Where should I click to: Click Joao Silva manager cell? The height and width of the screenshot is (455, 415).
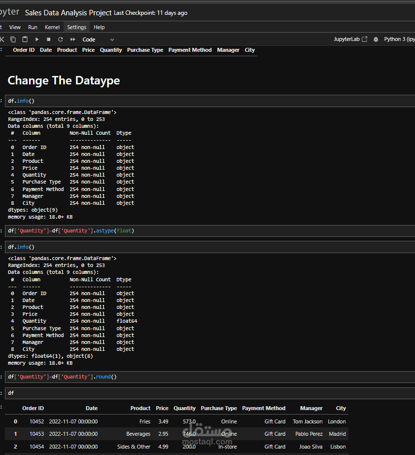tap(311, 447)
